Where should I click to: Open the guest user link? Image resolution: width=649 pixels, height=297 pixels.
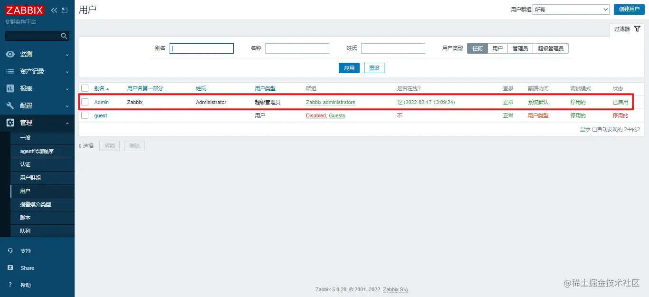click(x=101, y=115)
